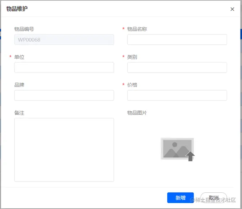Click the 单位 label

[x=19, y=57]
